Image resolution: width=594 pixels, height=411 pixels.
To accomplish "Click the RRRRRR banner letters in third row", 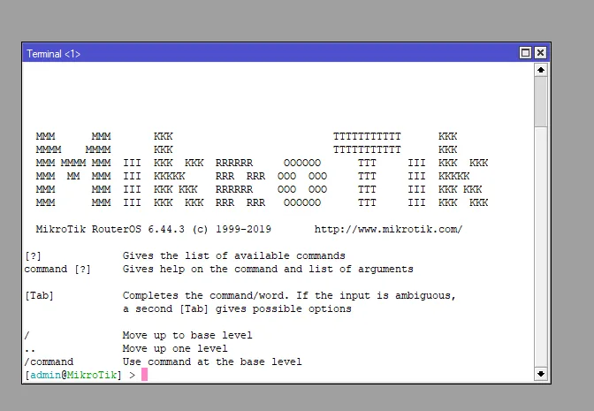I will coord(234,163).
